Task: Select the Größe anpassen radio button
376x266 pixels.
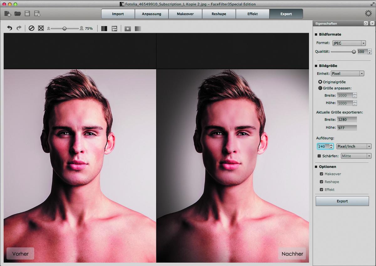Action: (320, 88)
